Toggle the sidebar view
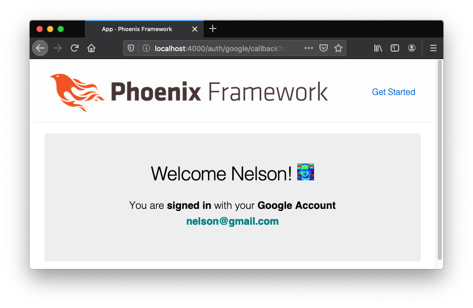 click(394, 48)
